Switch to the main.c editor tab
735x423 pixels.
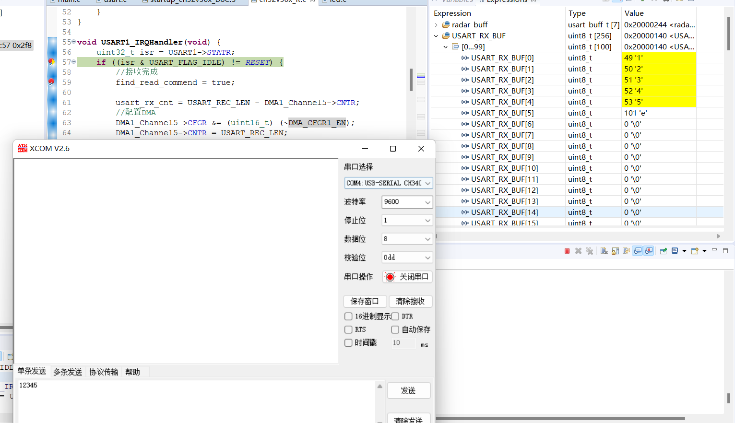click(x=67, y=1)
